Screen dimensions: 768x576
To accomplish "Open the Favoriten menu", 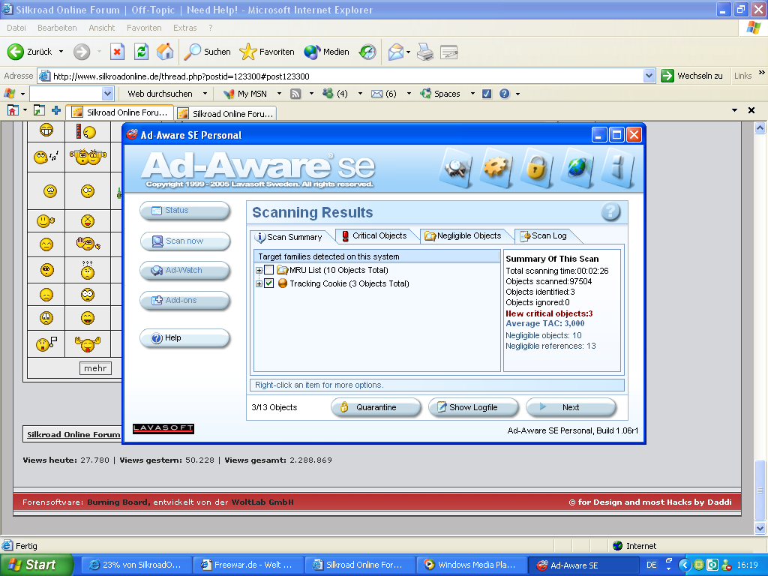I will point(144,28).
